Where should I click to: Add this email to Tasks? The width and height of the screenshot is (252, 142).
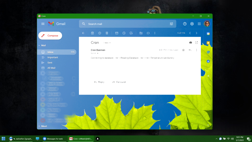point(131,33)
